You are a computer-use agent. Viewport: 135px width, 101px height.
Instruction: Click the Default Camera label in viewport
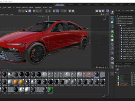tap(43, 17)
